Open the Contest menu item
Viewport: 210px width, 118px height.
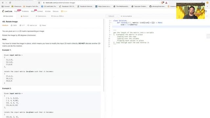(x=40, y=11)
